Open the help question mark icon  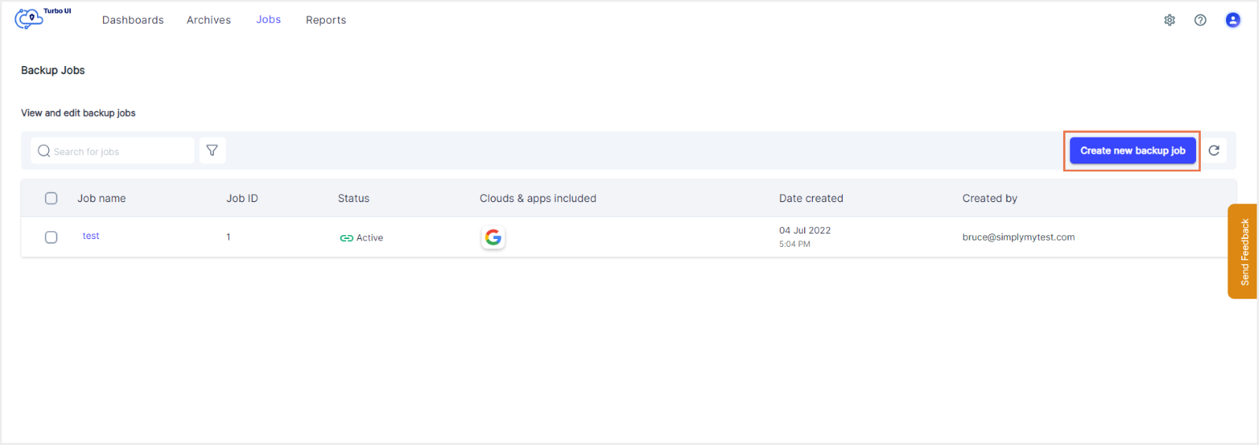tap(1200, 20)
